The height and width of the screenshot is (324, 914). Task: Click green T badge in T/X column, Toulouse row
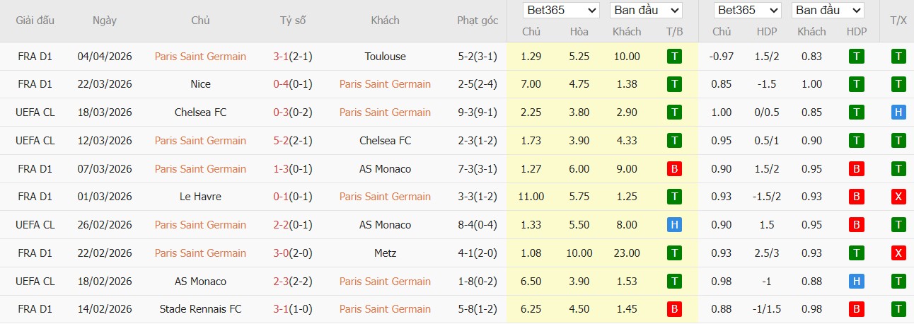tap(898, 57)
